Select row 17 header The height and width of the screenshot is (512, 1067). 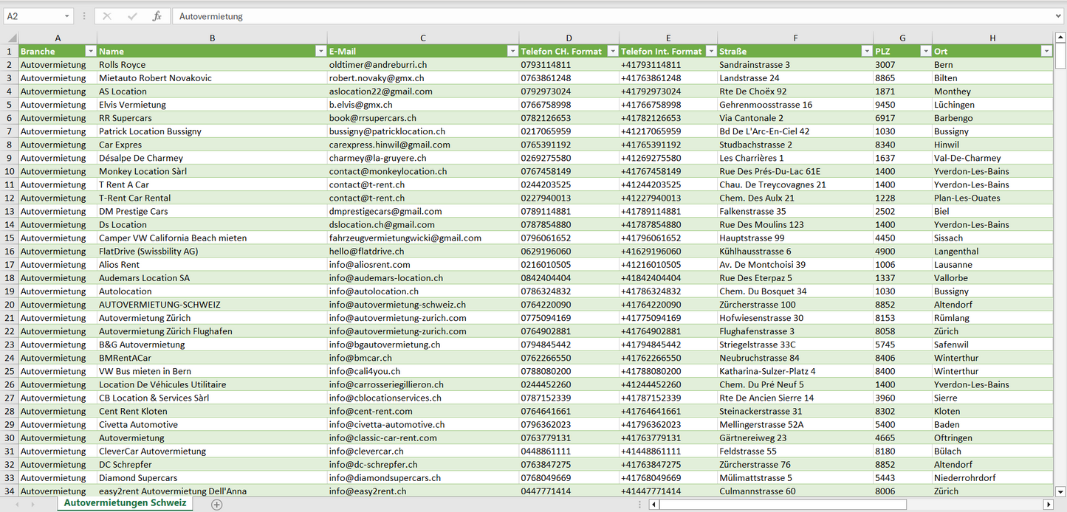coord(10,265)
